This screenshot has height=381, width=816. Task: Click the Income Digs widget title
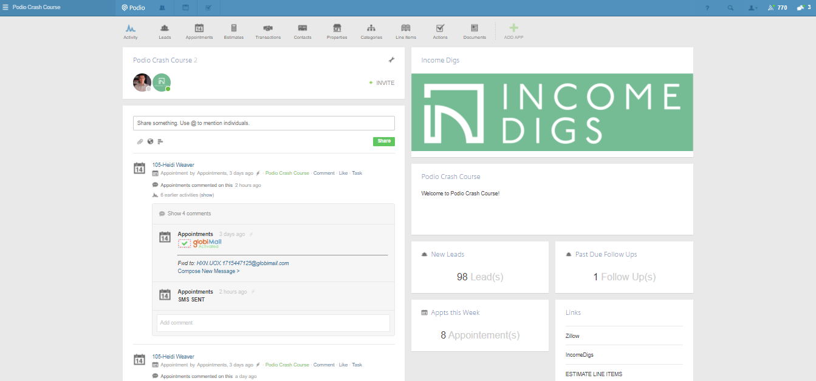[x=441, y=60]
